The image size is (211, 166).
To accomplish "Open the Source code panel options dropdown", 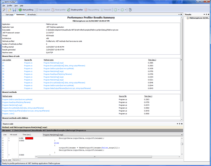I will pyautogui.click(x=177, y=124).
